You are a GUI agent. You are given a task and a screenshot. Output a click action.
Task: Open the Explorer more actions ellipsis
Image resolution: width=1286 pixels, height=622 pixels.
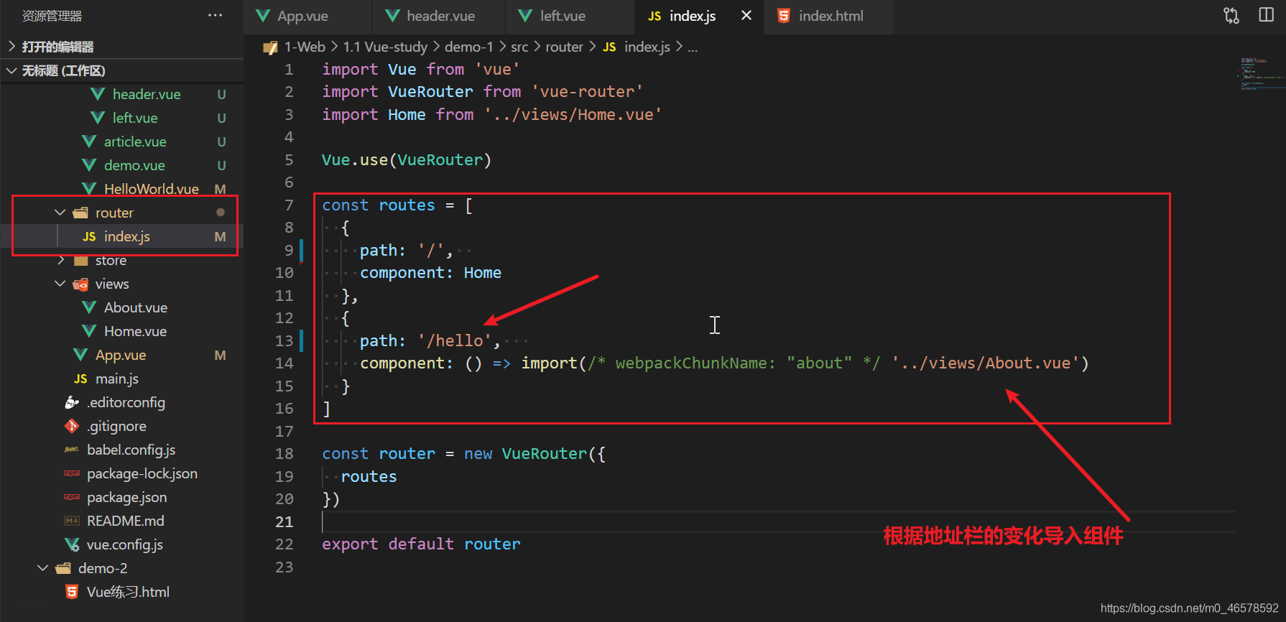pos(215,15)
